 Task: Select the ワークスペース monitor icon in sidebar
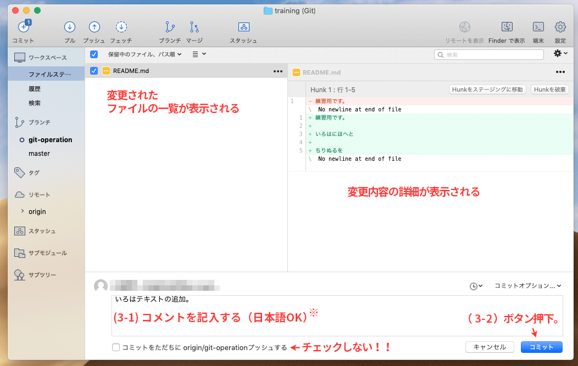20,58
